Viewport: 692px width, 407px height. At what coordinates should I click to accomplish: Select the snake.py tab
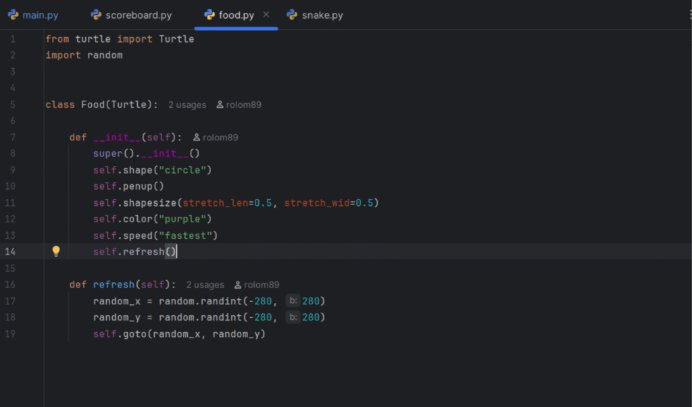point(322,15)
